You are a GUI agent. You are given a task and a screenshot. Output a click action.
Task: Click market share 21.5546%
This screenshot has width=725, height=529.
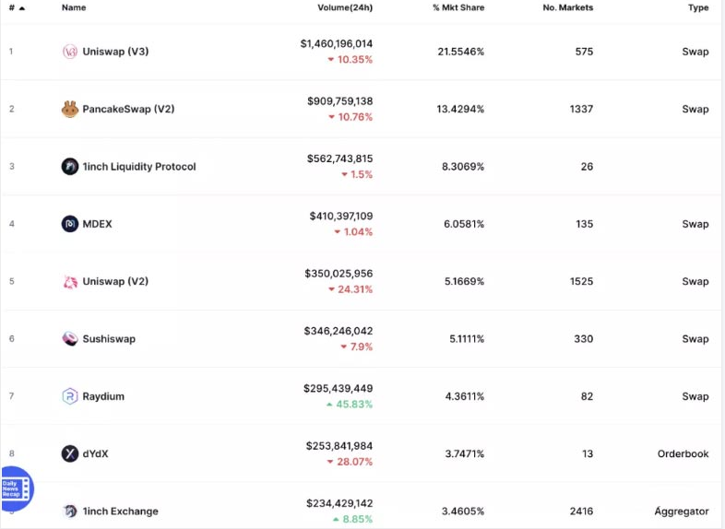pyautogui.click(x=461, y=52)
